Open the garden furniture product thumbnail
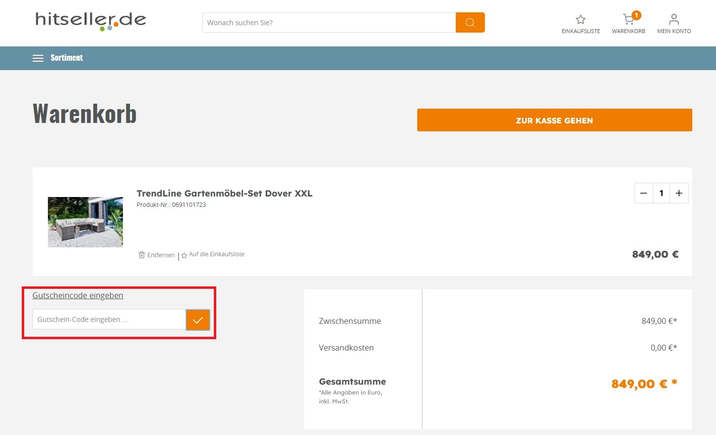 pyautogui.click(x=85, y=222)
